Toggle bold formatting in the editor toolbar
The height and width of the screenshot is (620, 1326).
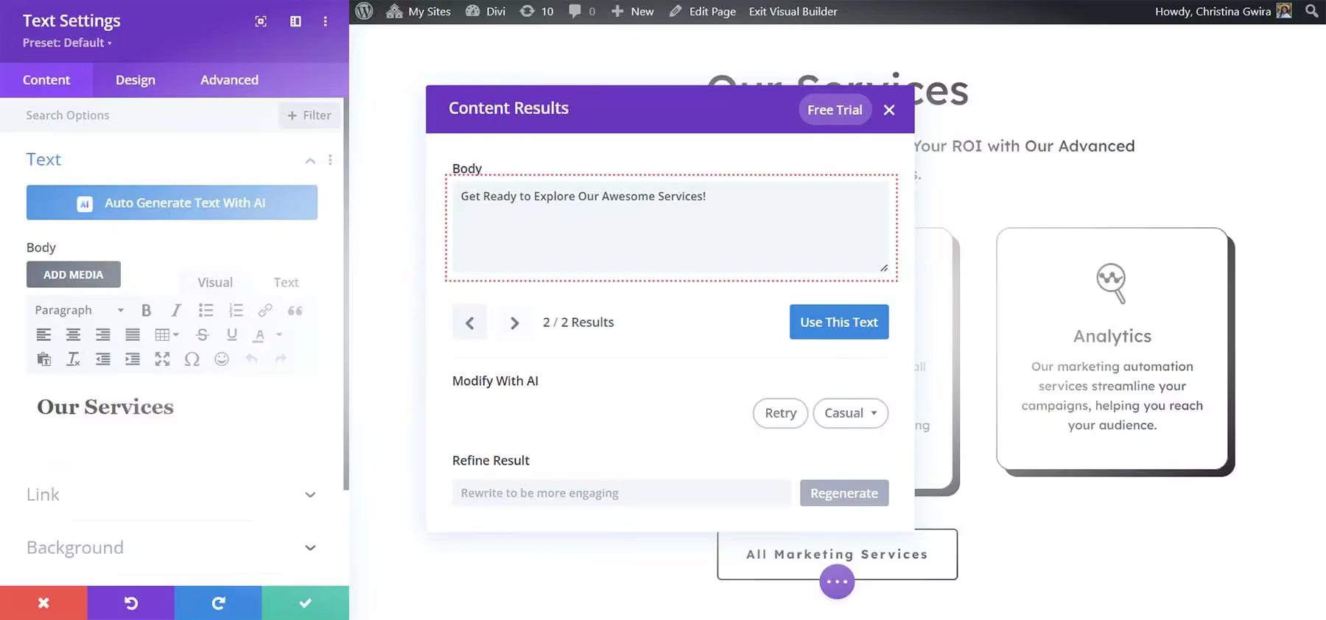coord(146,310)
